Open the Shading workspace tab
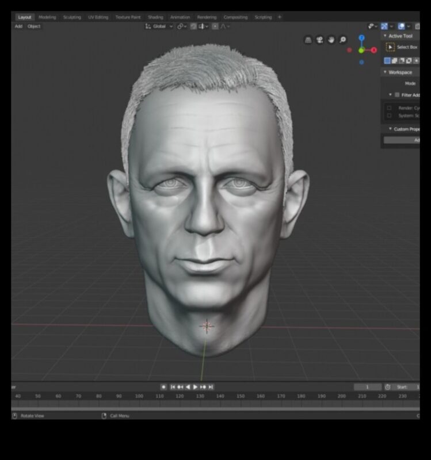 [x=155, y=17]
